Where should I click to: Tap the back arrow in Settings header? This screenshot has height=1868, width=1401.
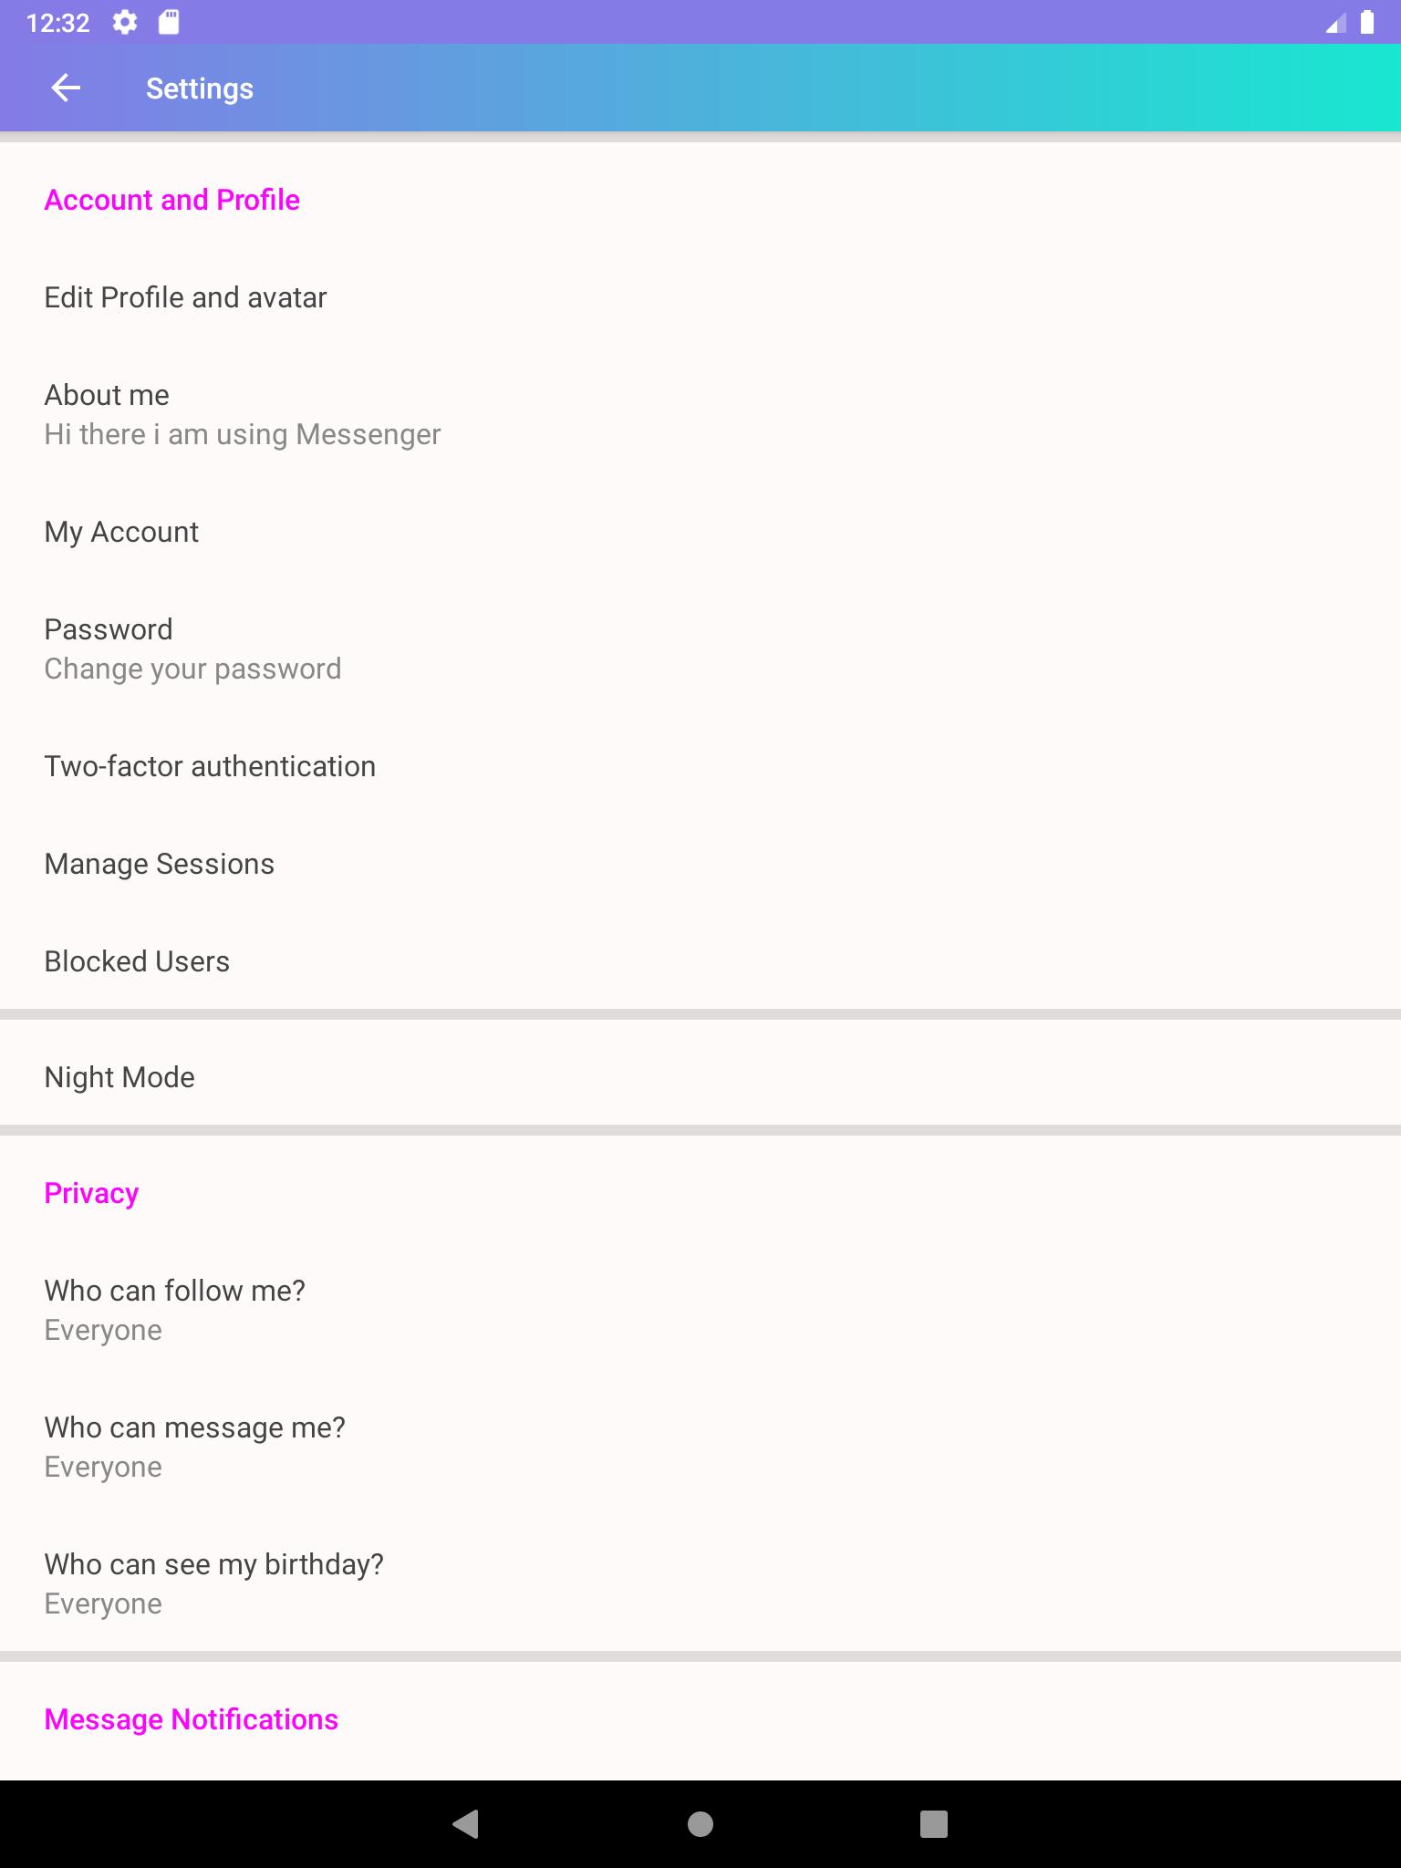[x=66, y=88]
